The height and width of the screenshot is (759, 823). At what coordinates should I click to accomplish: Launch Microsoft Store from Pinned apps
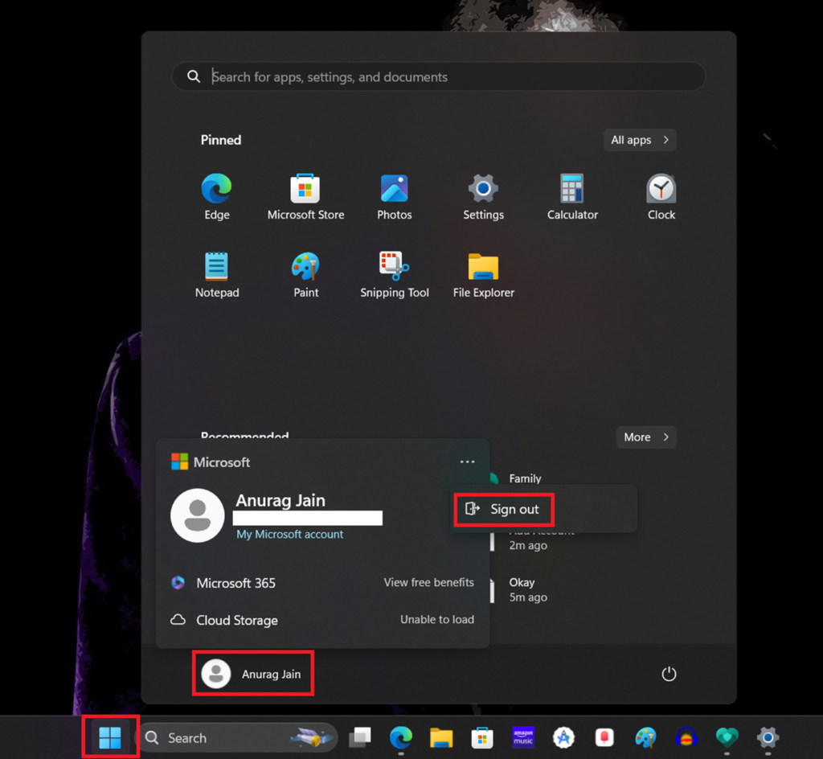[x=305, y=197]
